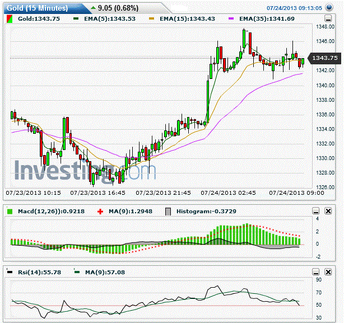Viewport: 344px width, 323px height.
Task: Click the gray Histogram legend icon
Action: pos(168,212)
